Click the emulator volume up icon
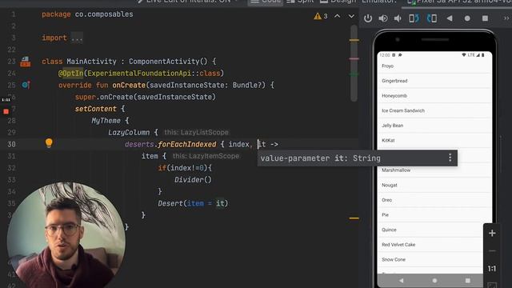The width and height of the screenshot is (512, 288). [x=383, y=18]
